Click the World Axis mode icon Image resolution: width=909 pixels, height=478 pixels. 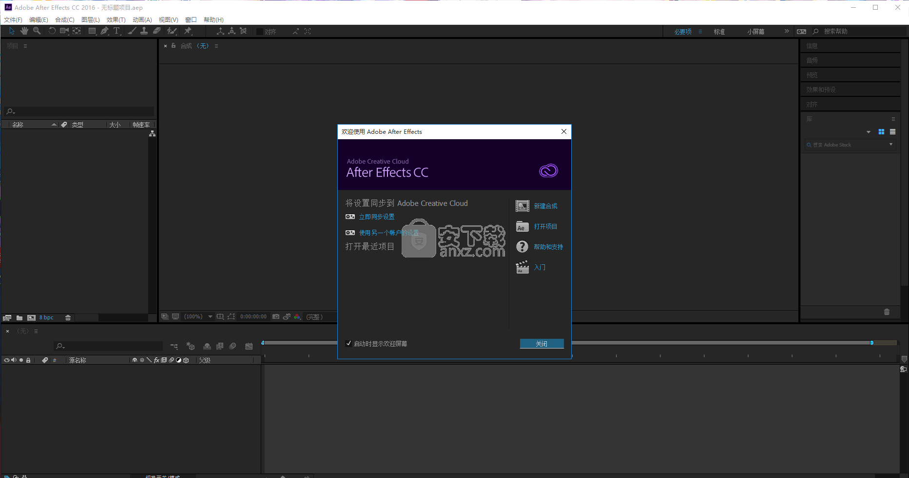click(x=232, y=31)
